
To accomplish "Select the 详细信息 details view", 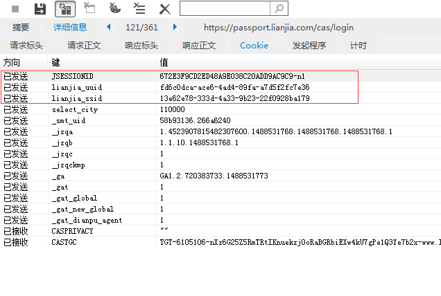I will pos(70,28).
